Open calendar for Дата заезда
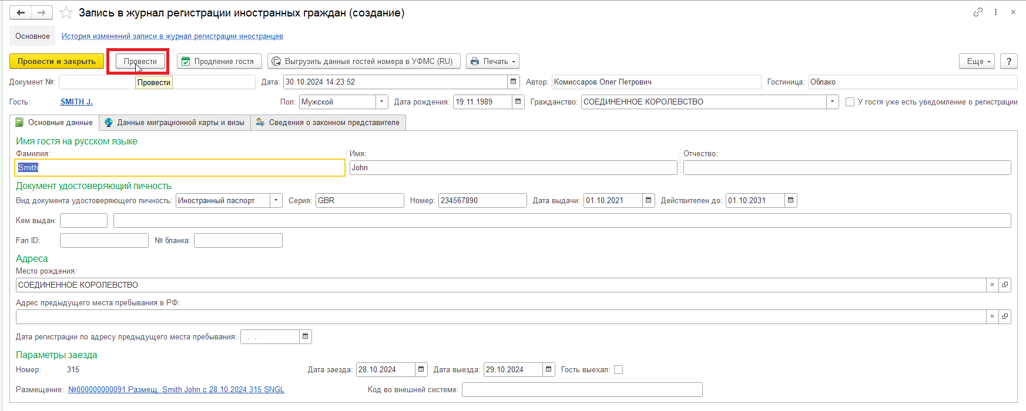Screen dimensions: 1026x411 [421, 369]
